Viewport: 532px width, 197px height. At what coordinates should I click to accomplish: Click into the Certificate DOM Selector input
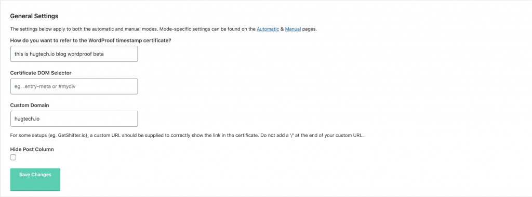click(74, 86)
